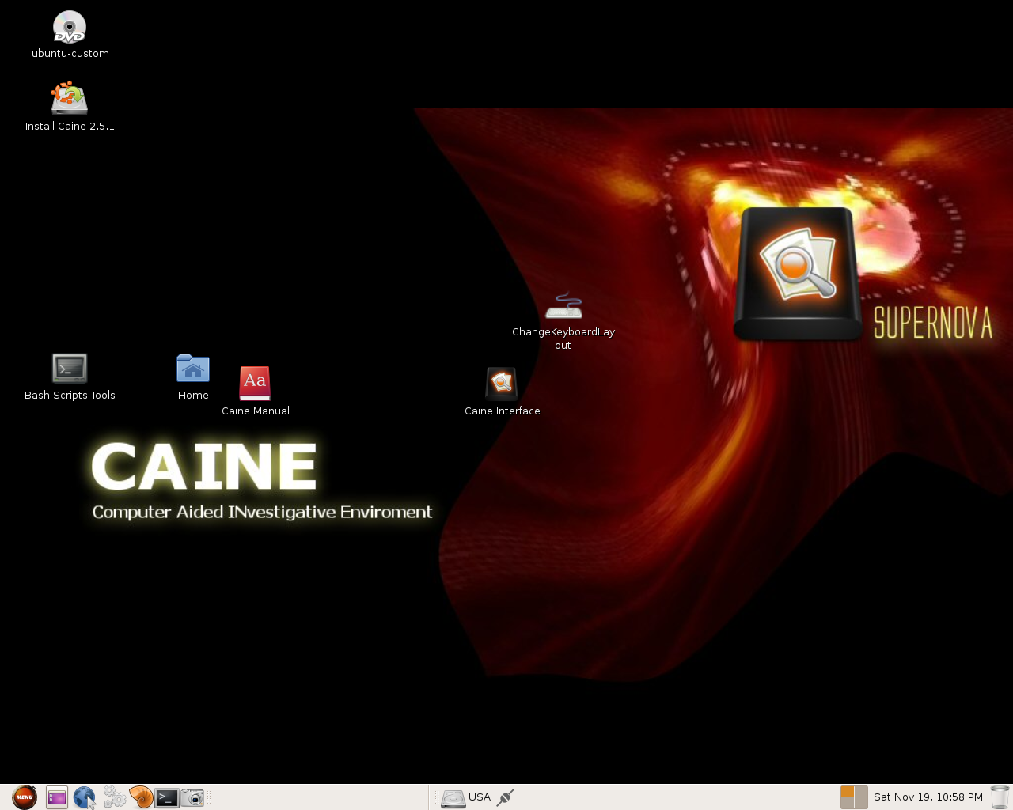Open Bash Scripts Tools desktop icon
Viewport: 1013px width, 810px height.
coord(70,369)
